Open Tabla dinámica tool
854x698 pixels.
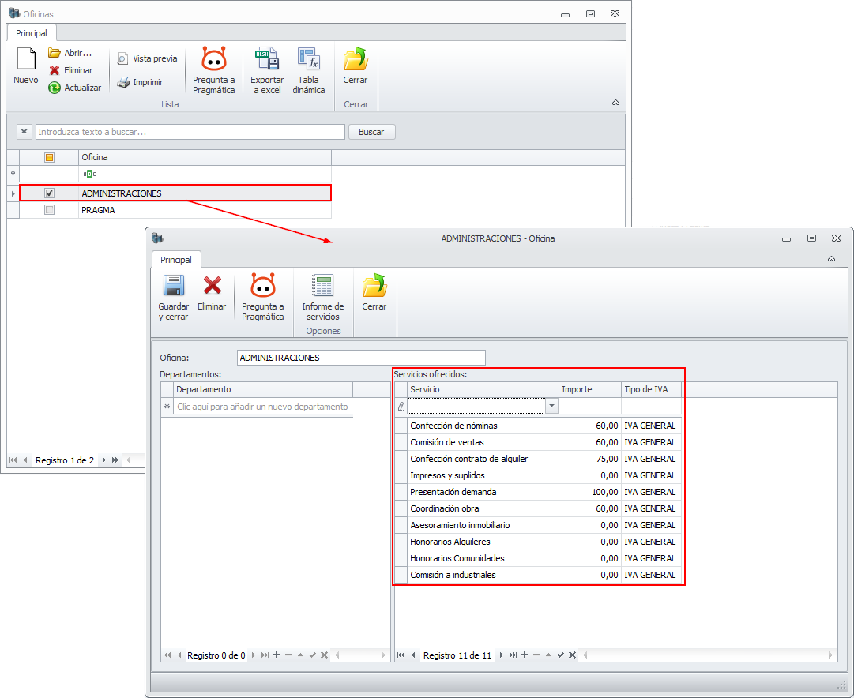point(308,71)
